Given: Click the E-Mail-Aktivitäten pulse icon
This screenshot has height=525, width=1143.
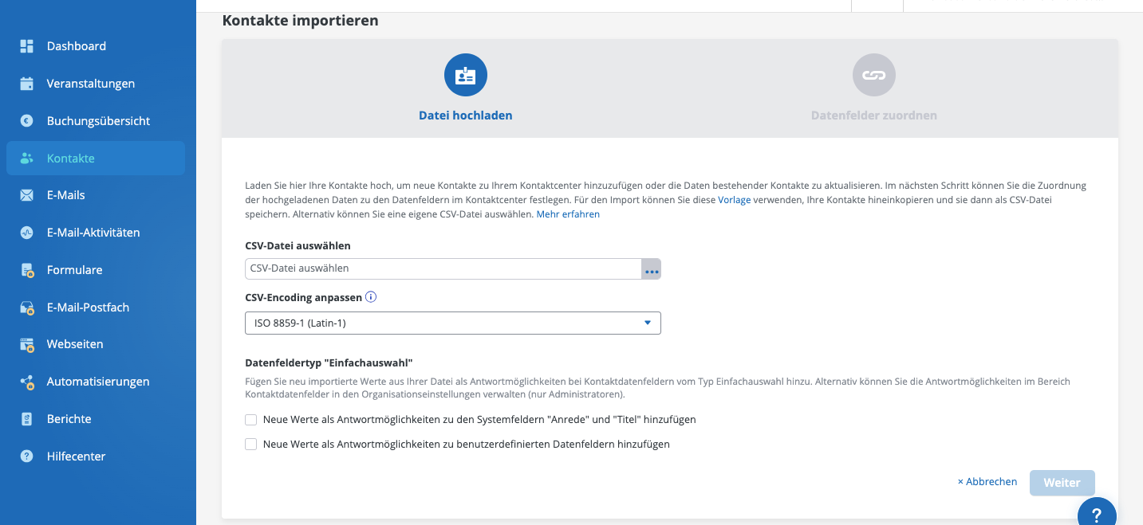Looking at the screenshot, I should (x=27, y=233).
